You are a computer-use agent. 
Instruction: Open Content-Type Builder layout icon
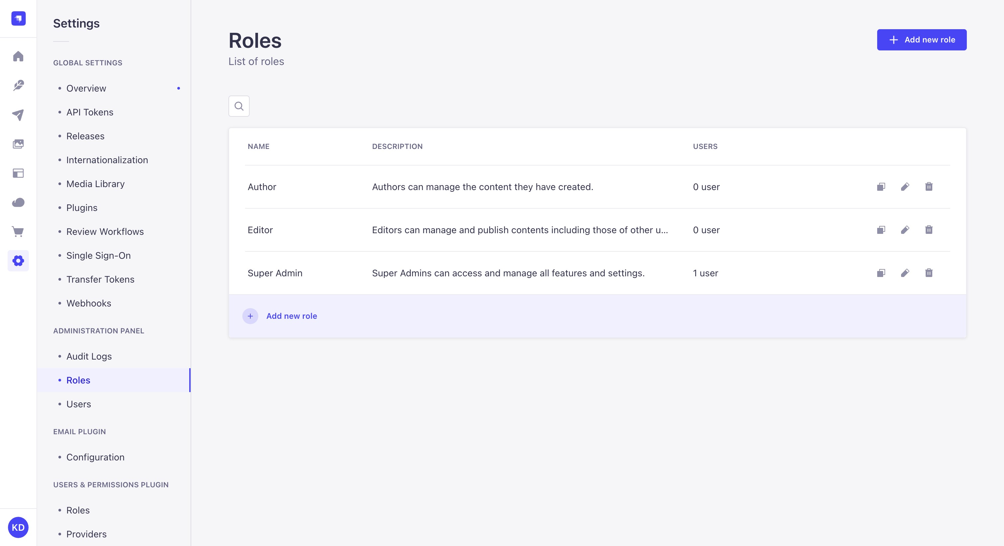point(18,173)
